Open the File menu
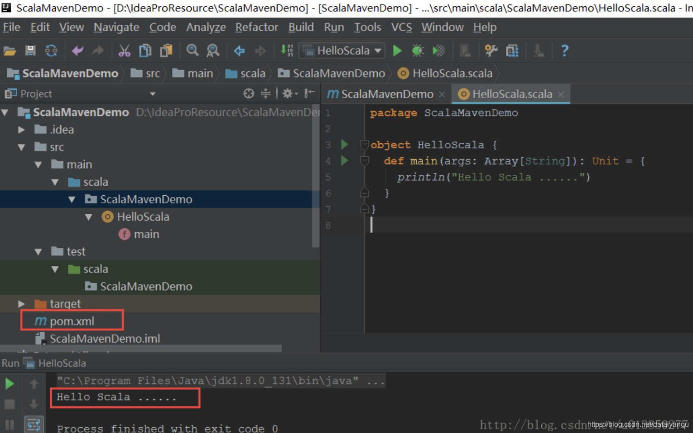This screenshot has width=693, height=433. click(11, 27)
